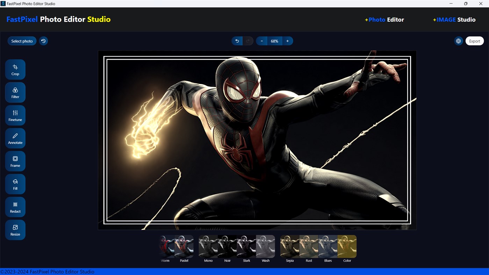Undo the last edit
The width and height of the screenshot is (489, 275).
(237, 41)
